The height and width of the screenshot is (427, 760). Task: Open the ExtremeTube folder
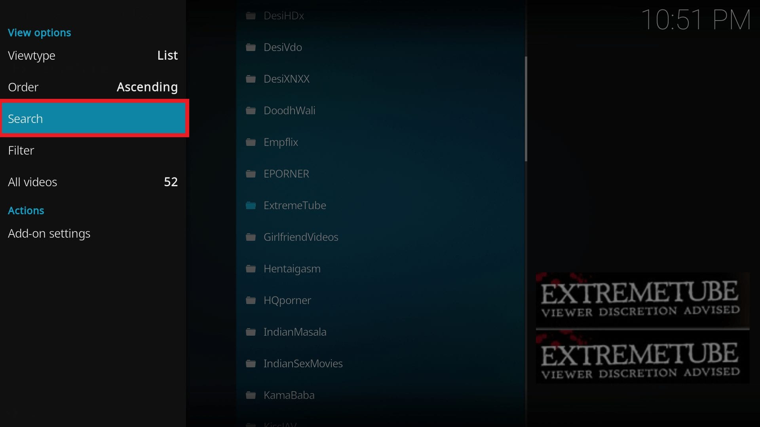pos(295,205)
